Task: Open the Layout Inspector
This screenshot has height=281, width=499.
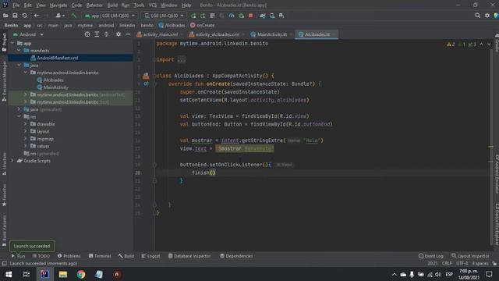Action: (x=470, y=256)
